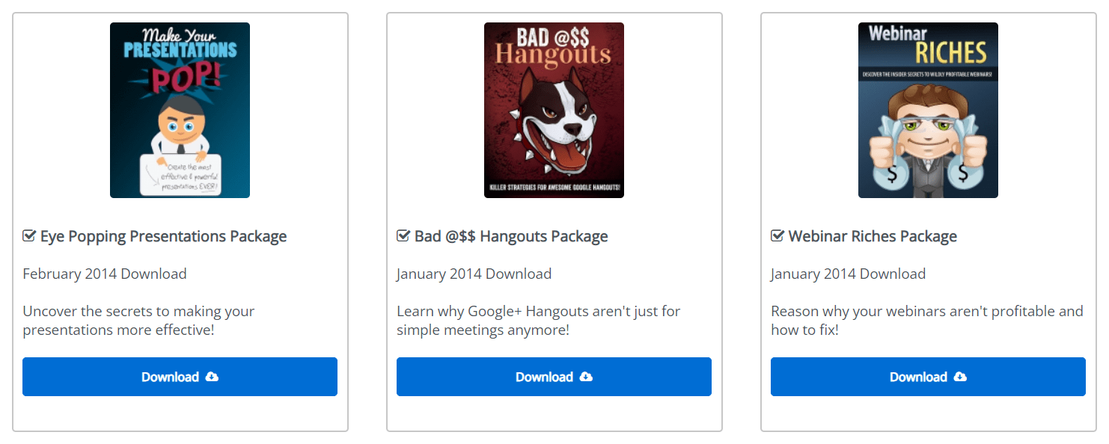Open the Make Your Presentations Pop cover image
Viewport: 1109px width, 444px height.
(180, 110)
